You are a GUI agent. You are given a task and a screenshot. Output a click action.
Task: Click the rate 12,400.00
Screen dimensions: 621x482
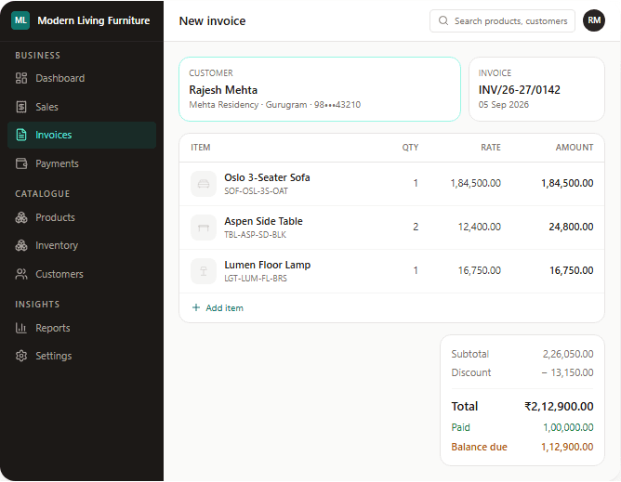[x=479, y=227]
